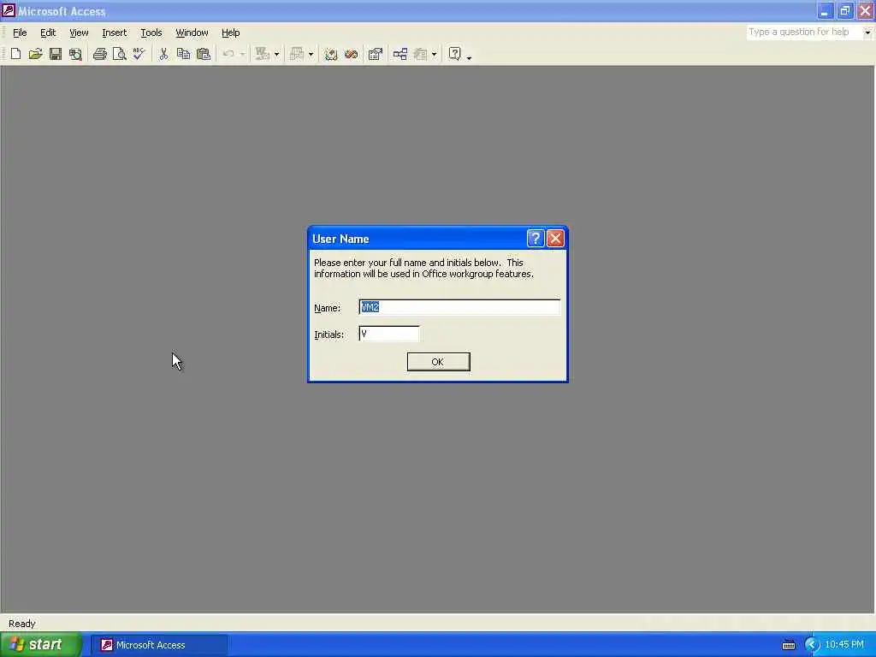Open the Window menu
Image resolution: width=876 pixels, height=657 pixels.
point(192,33)
